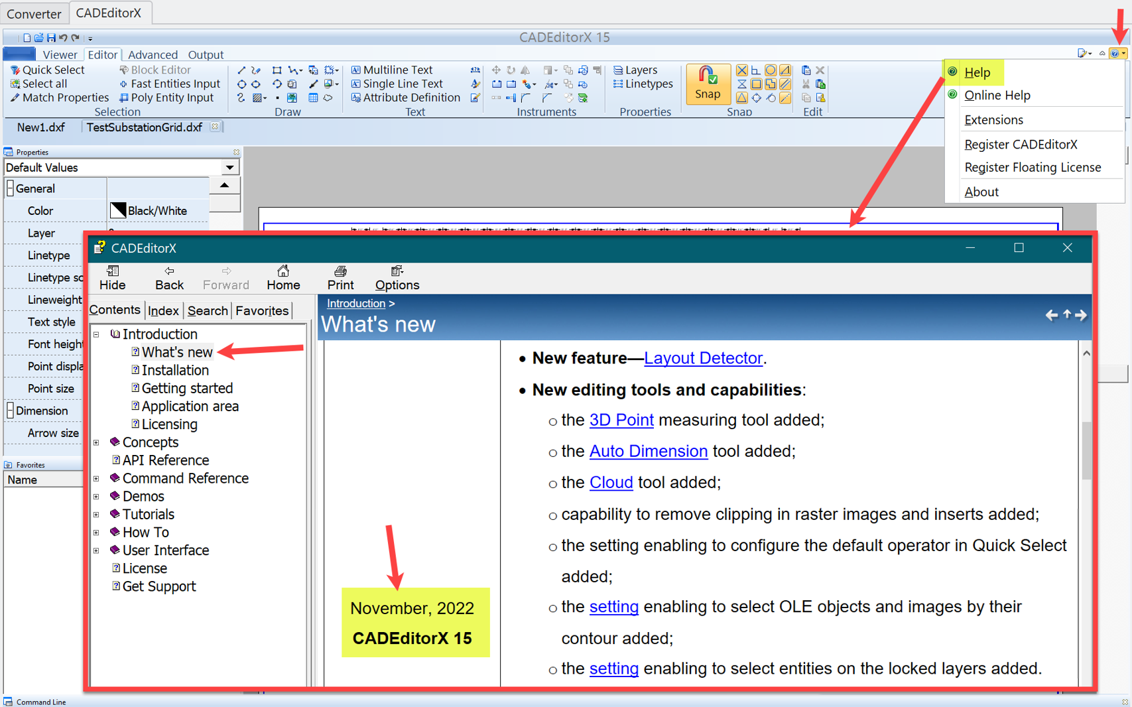This screenshot has height=707, width=1132.
Task: Toggle the triangle snap mode icon
Action: click(x=741, y=98)
